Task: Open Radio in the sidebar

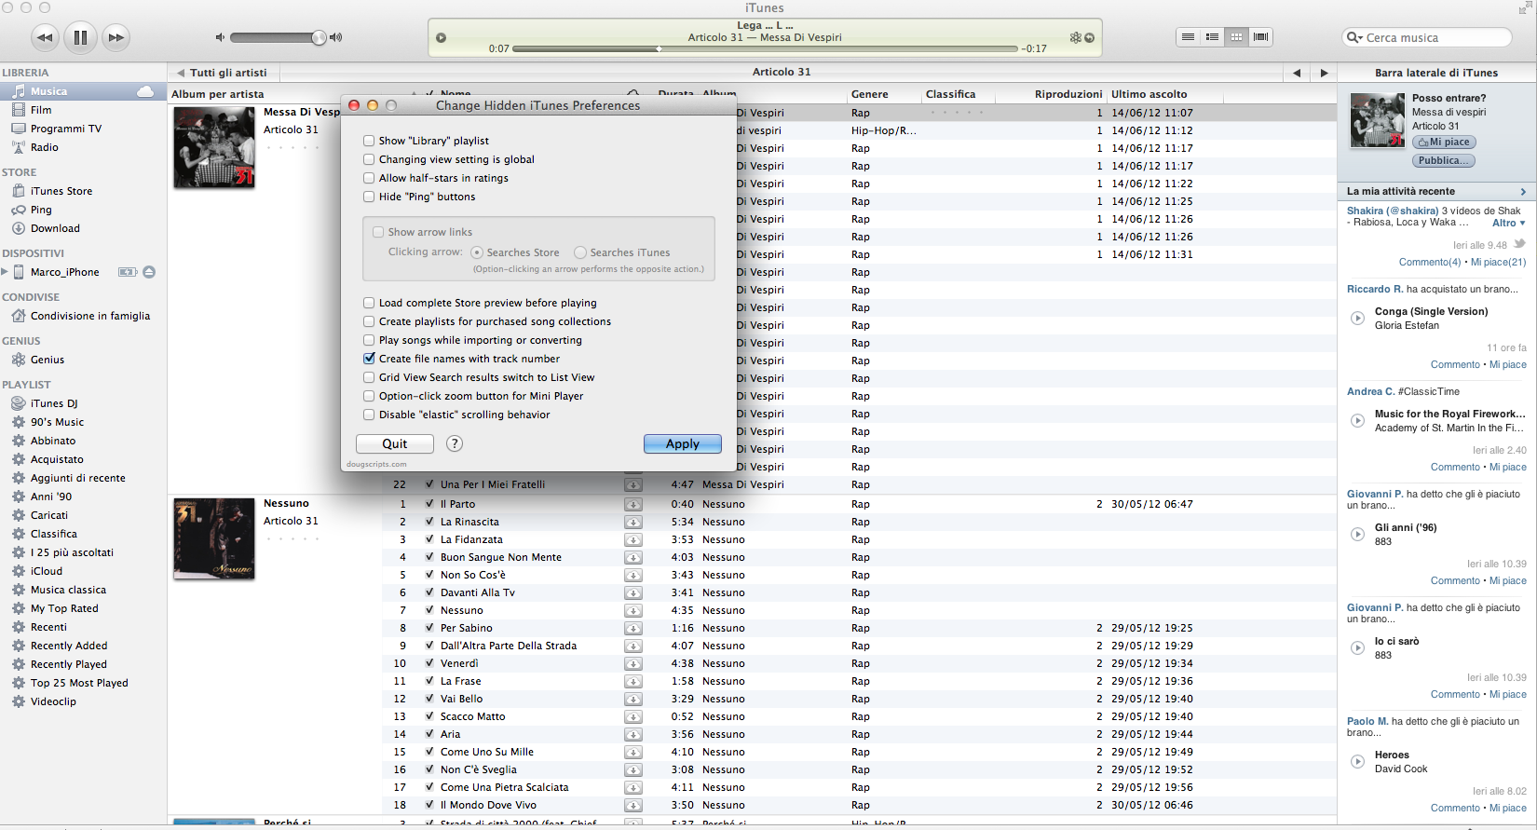Action: [44, 147]
